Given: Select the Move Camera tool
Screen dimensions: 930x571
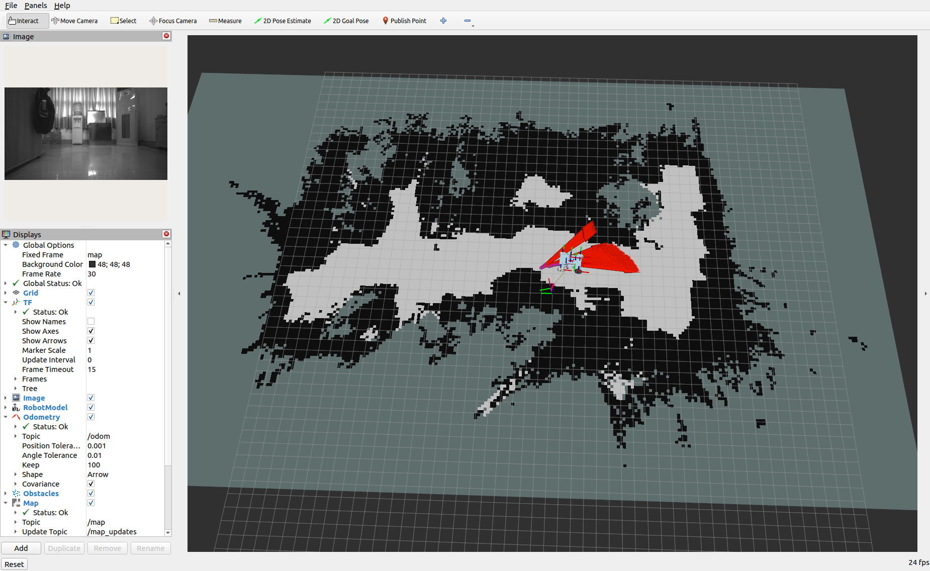Looking at the screenshot, I should 74,21.
